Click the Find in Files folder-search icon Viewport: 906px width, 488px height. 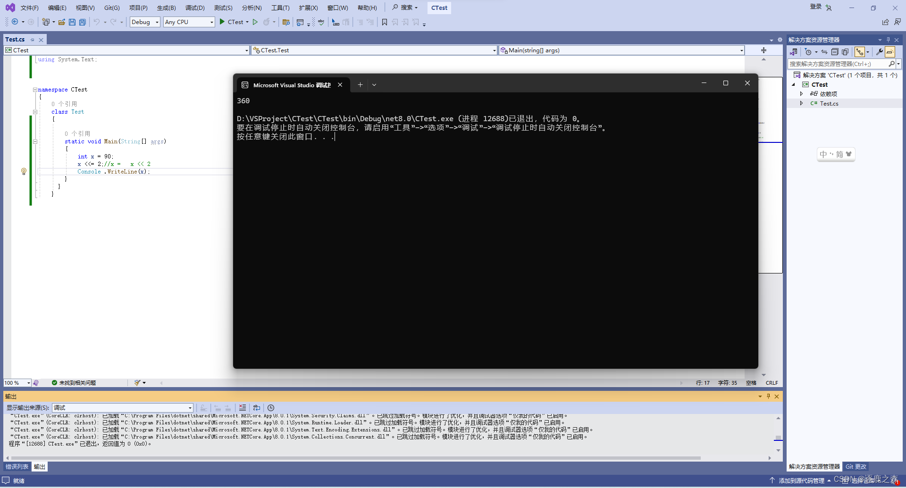[286, 22]
